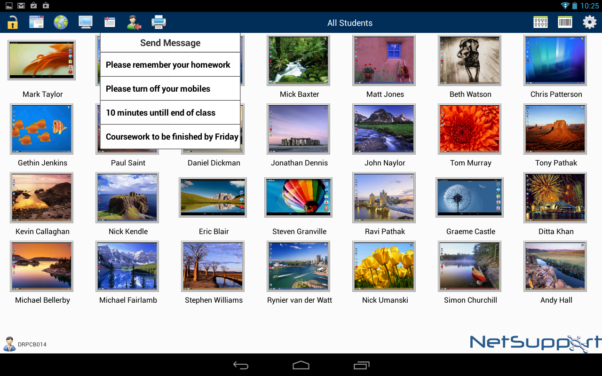Tap the Wi-Fi status icon
Image resolution: width=602 pixels, height=376 pixels.
pos(565,6)
